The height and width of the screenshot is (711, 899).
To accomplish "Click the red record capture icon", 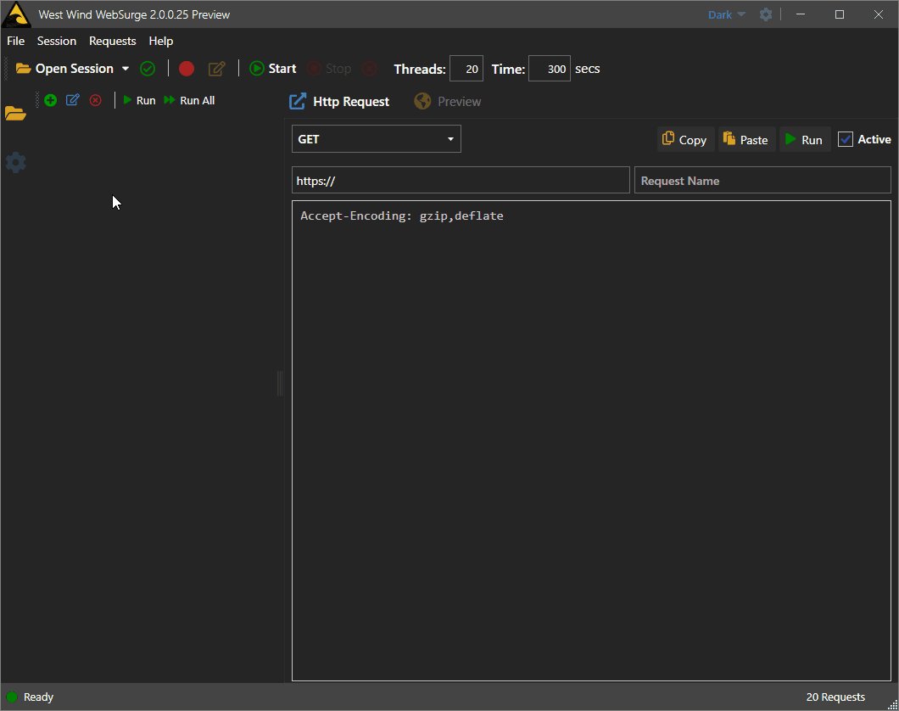I will pos(187,69).
